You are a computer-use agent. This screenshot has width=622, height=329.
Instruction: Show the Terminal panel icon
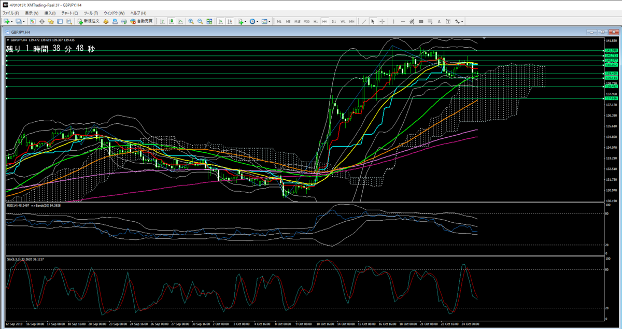point(60,21)
